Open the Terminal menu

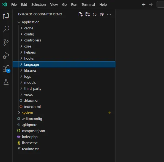tap(88, 5)
